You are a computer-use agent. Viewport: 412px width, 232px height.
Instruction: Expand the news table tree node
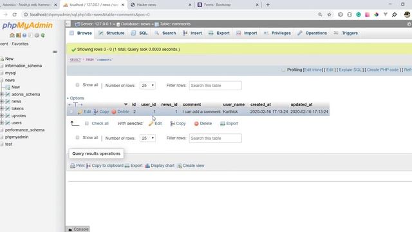tap(2, 101)
